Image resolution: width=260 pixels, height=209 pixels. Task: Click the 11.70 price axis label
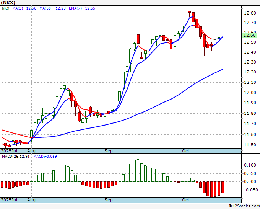point(250,124)
